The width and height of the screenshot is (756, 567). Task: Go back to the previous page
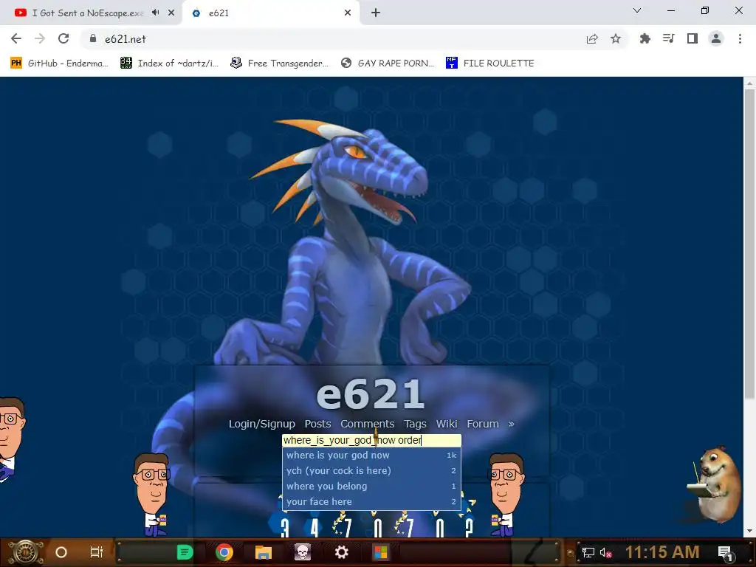[16, 38]
